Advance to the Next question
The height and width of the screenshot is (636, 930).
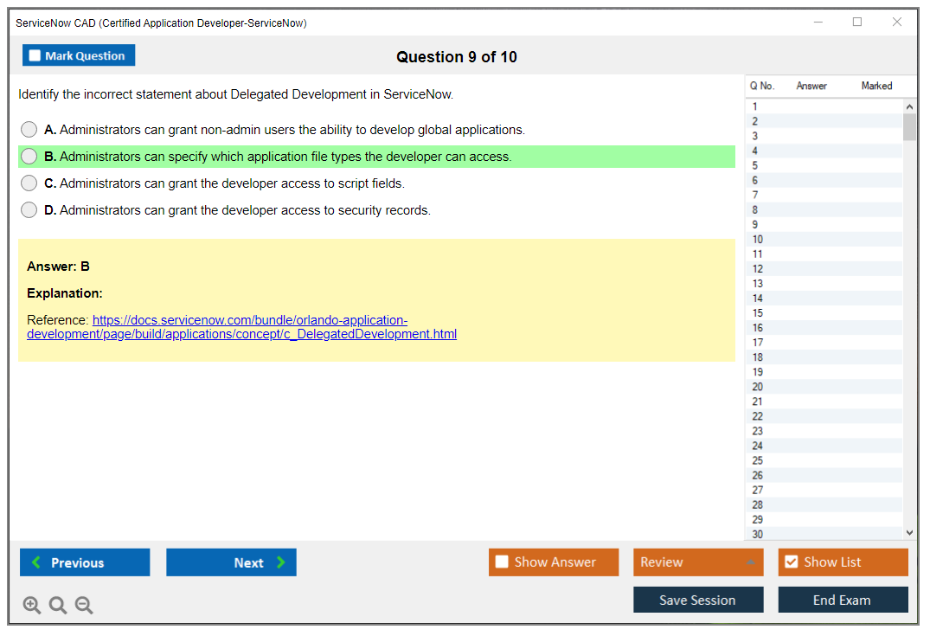click(231, 562)
